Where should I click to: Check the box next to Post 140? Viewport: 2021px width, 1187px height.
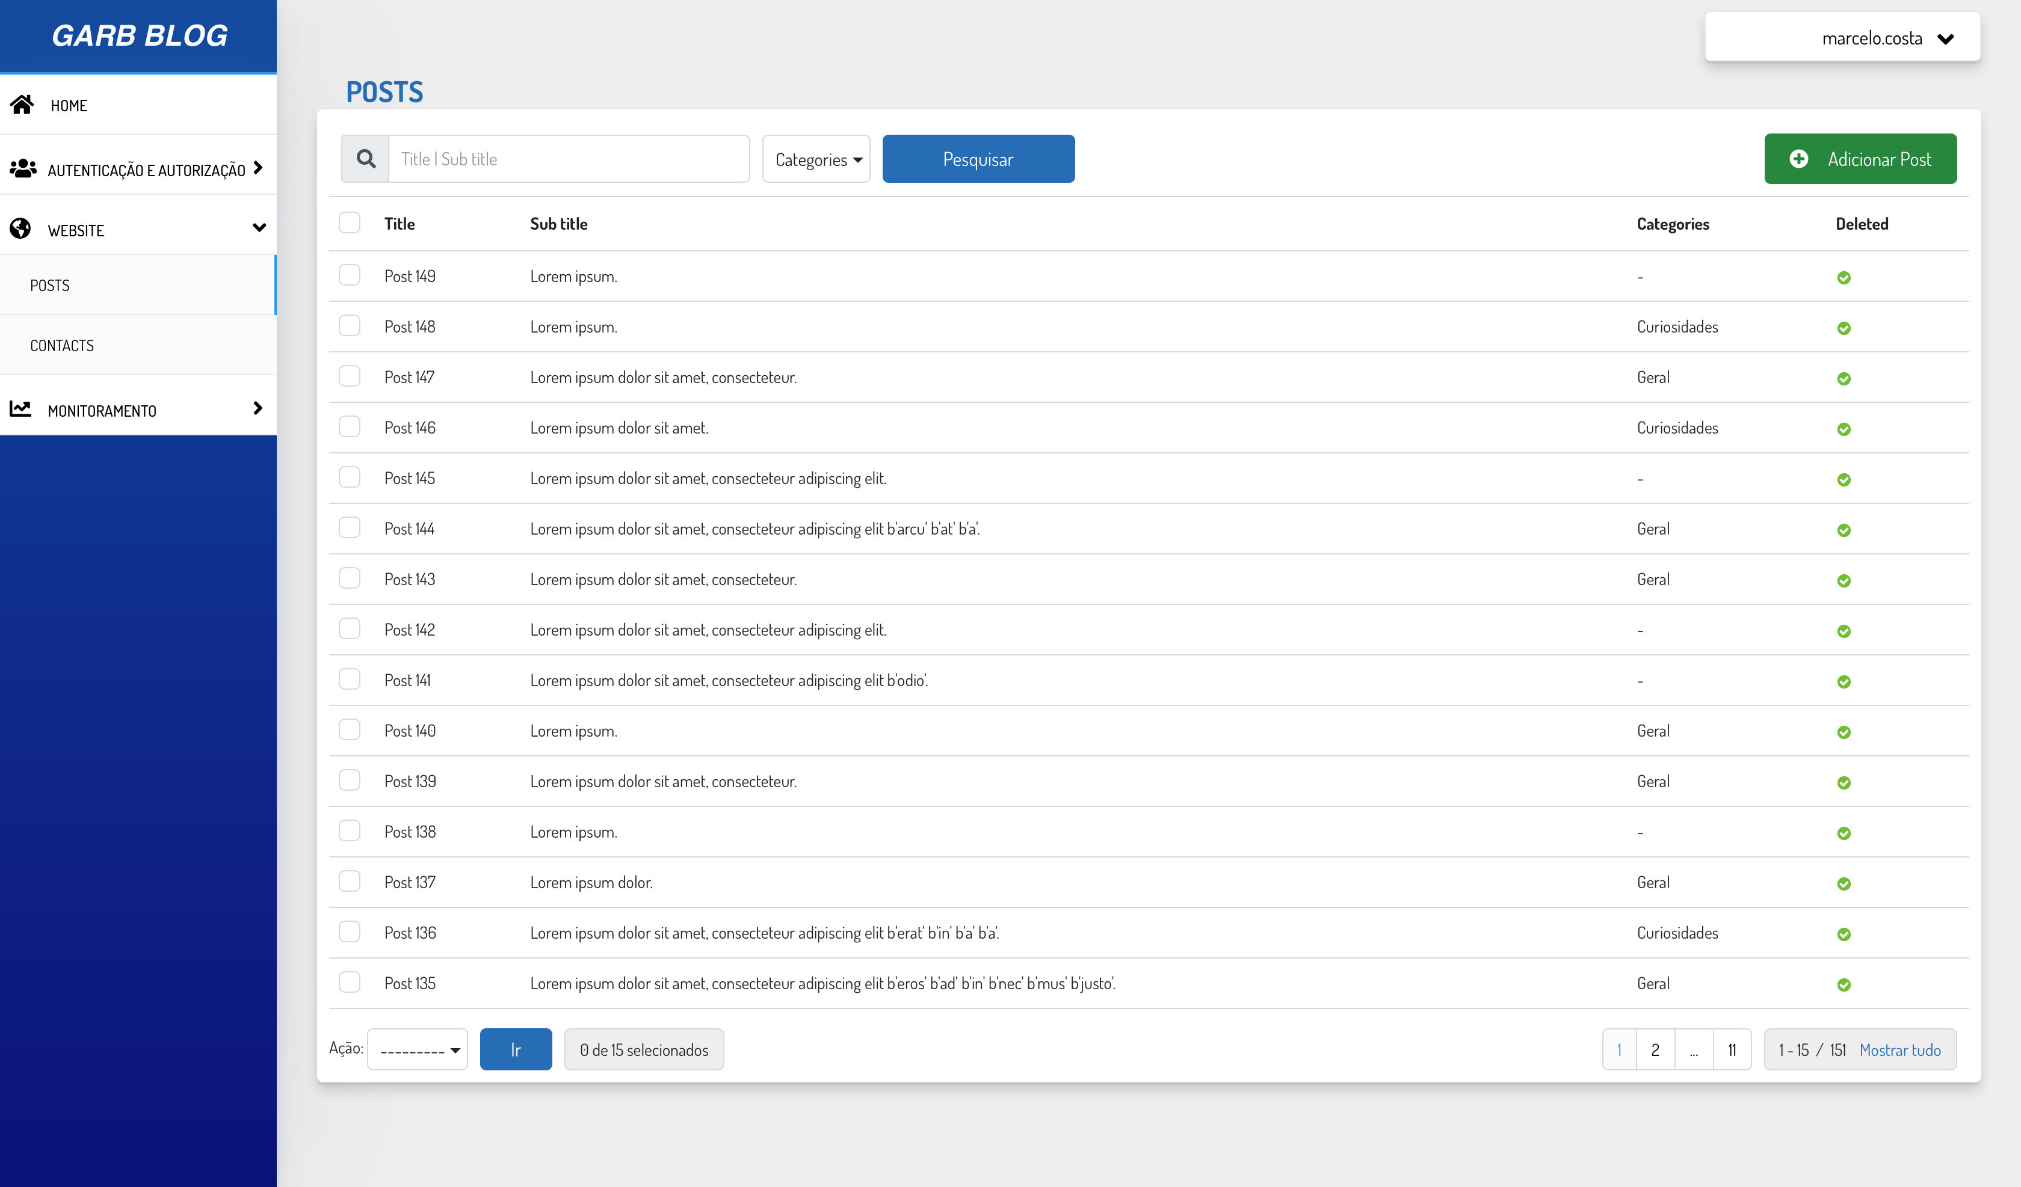pyautogui.click(x=350, y=729)
